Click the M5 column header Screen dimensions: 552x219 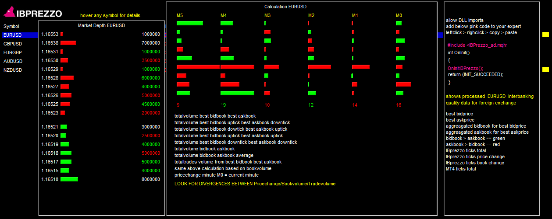pyautogui.click(x=180, y=16)
